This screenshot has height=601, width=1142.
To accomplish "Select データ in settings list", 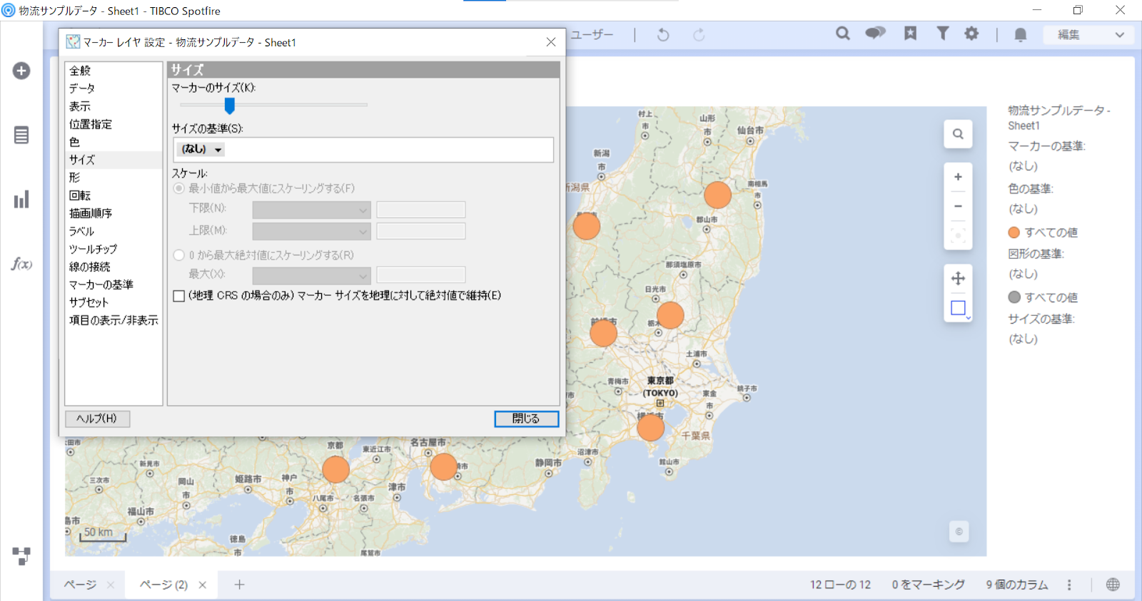I will (82, 88).
